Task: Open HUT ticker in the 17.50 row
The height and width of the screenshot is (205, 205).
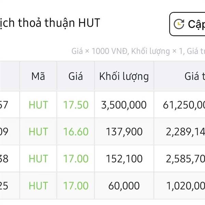Action: point(38,105)
